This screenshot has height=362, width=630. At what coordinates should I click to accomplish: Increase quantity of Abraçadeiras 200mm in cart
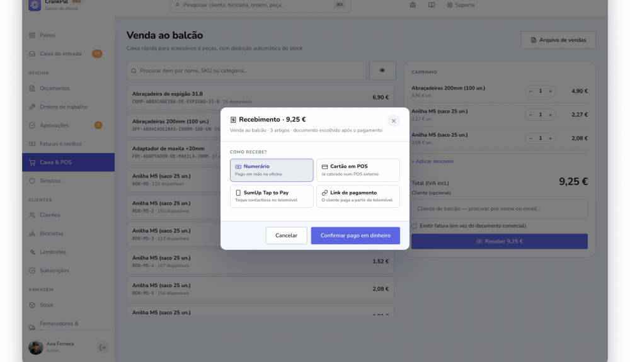[550, 91]
